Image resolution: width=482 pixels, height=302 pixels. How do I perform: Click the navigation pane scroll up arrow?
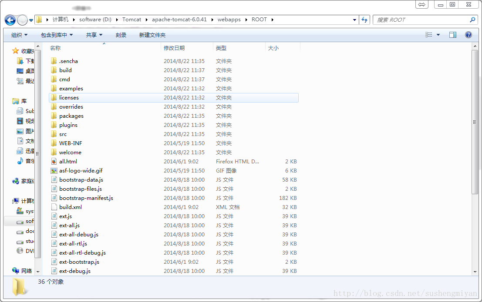[38, 46]
